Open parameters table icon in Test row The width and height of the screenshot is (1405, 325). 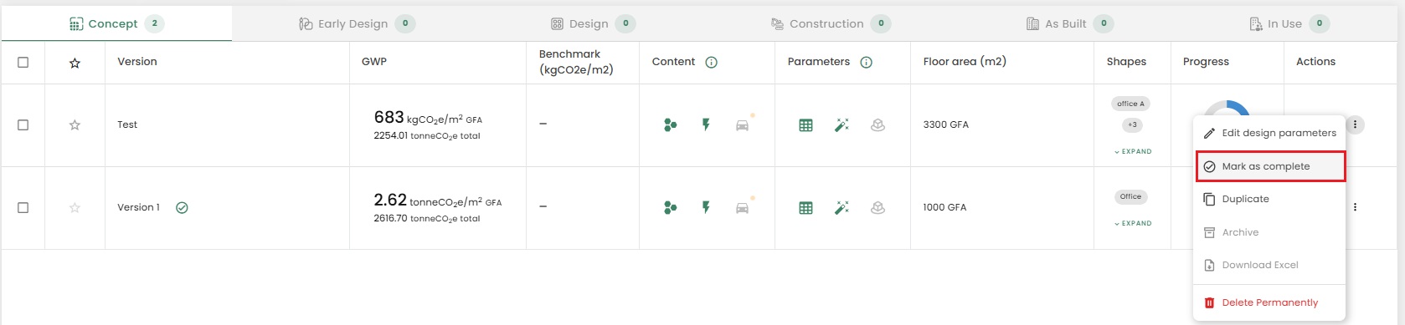click(805, 125)
